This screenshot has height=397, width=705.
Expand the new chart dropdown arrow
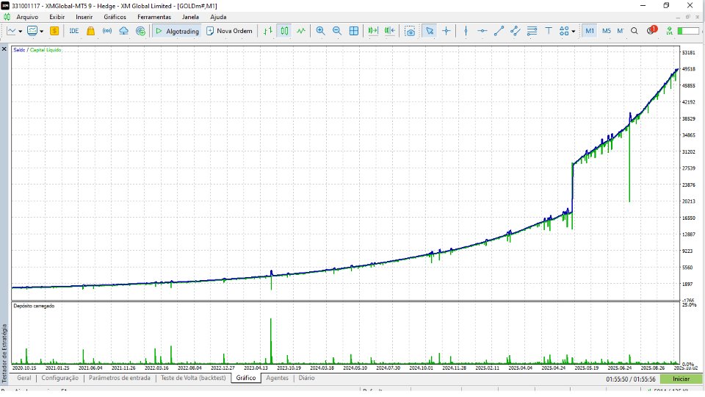[21, 32]
